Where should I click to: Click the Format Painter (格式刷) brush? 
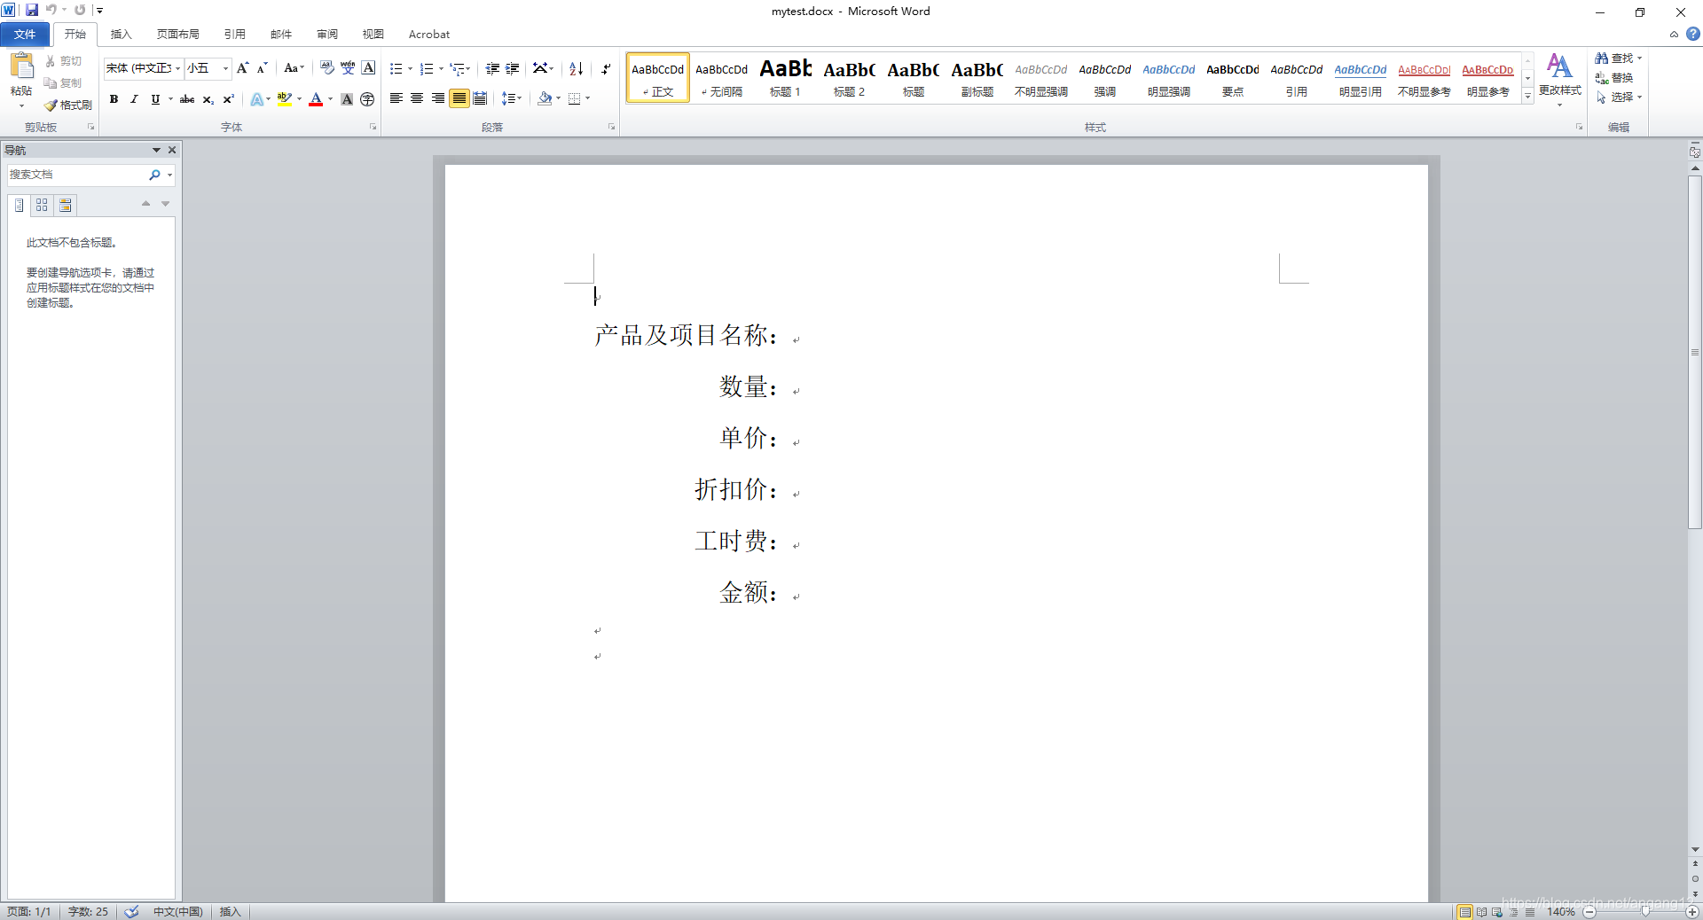67,105
